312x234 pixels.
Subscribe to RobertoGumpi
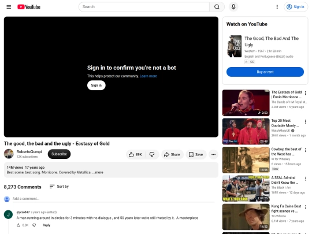59,154
